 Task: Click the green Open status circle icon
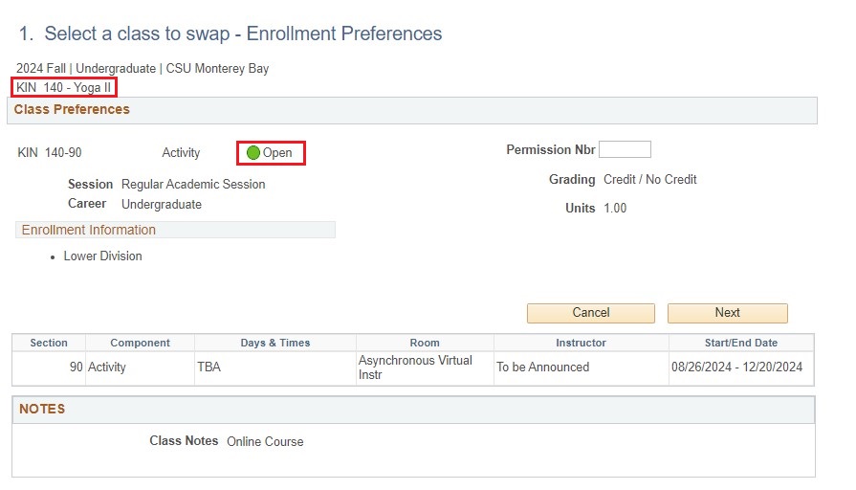(x=253, y=153)
